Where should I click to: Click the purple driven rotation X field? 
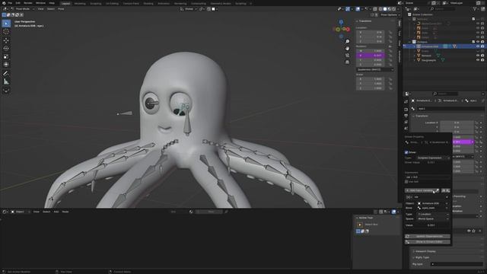[371, 56]
